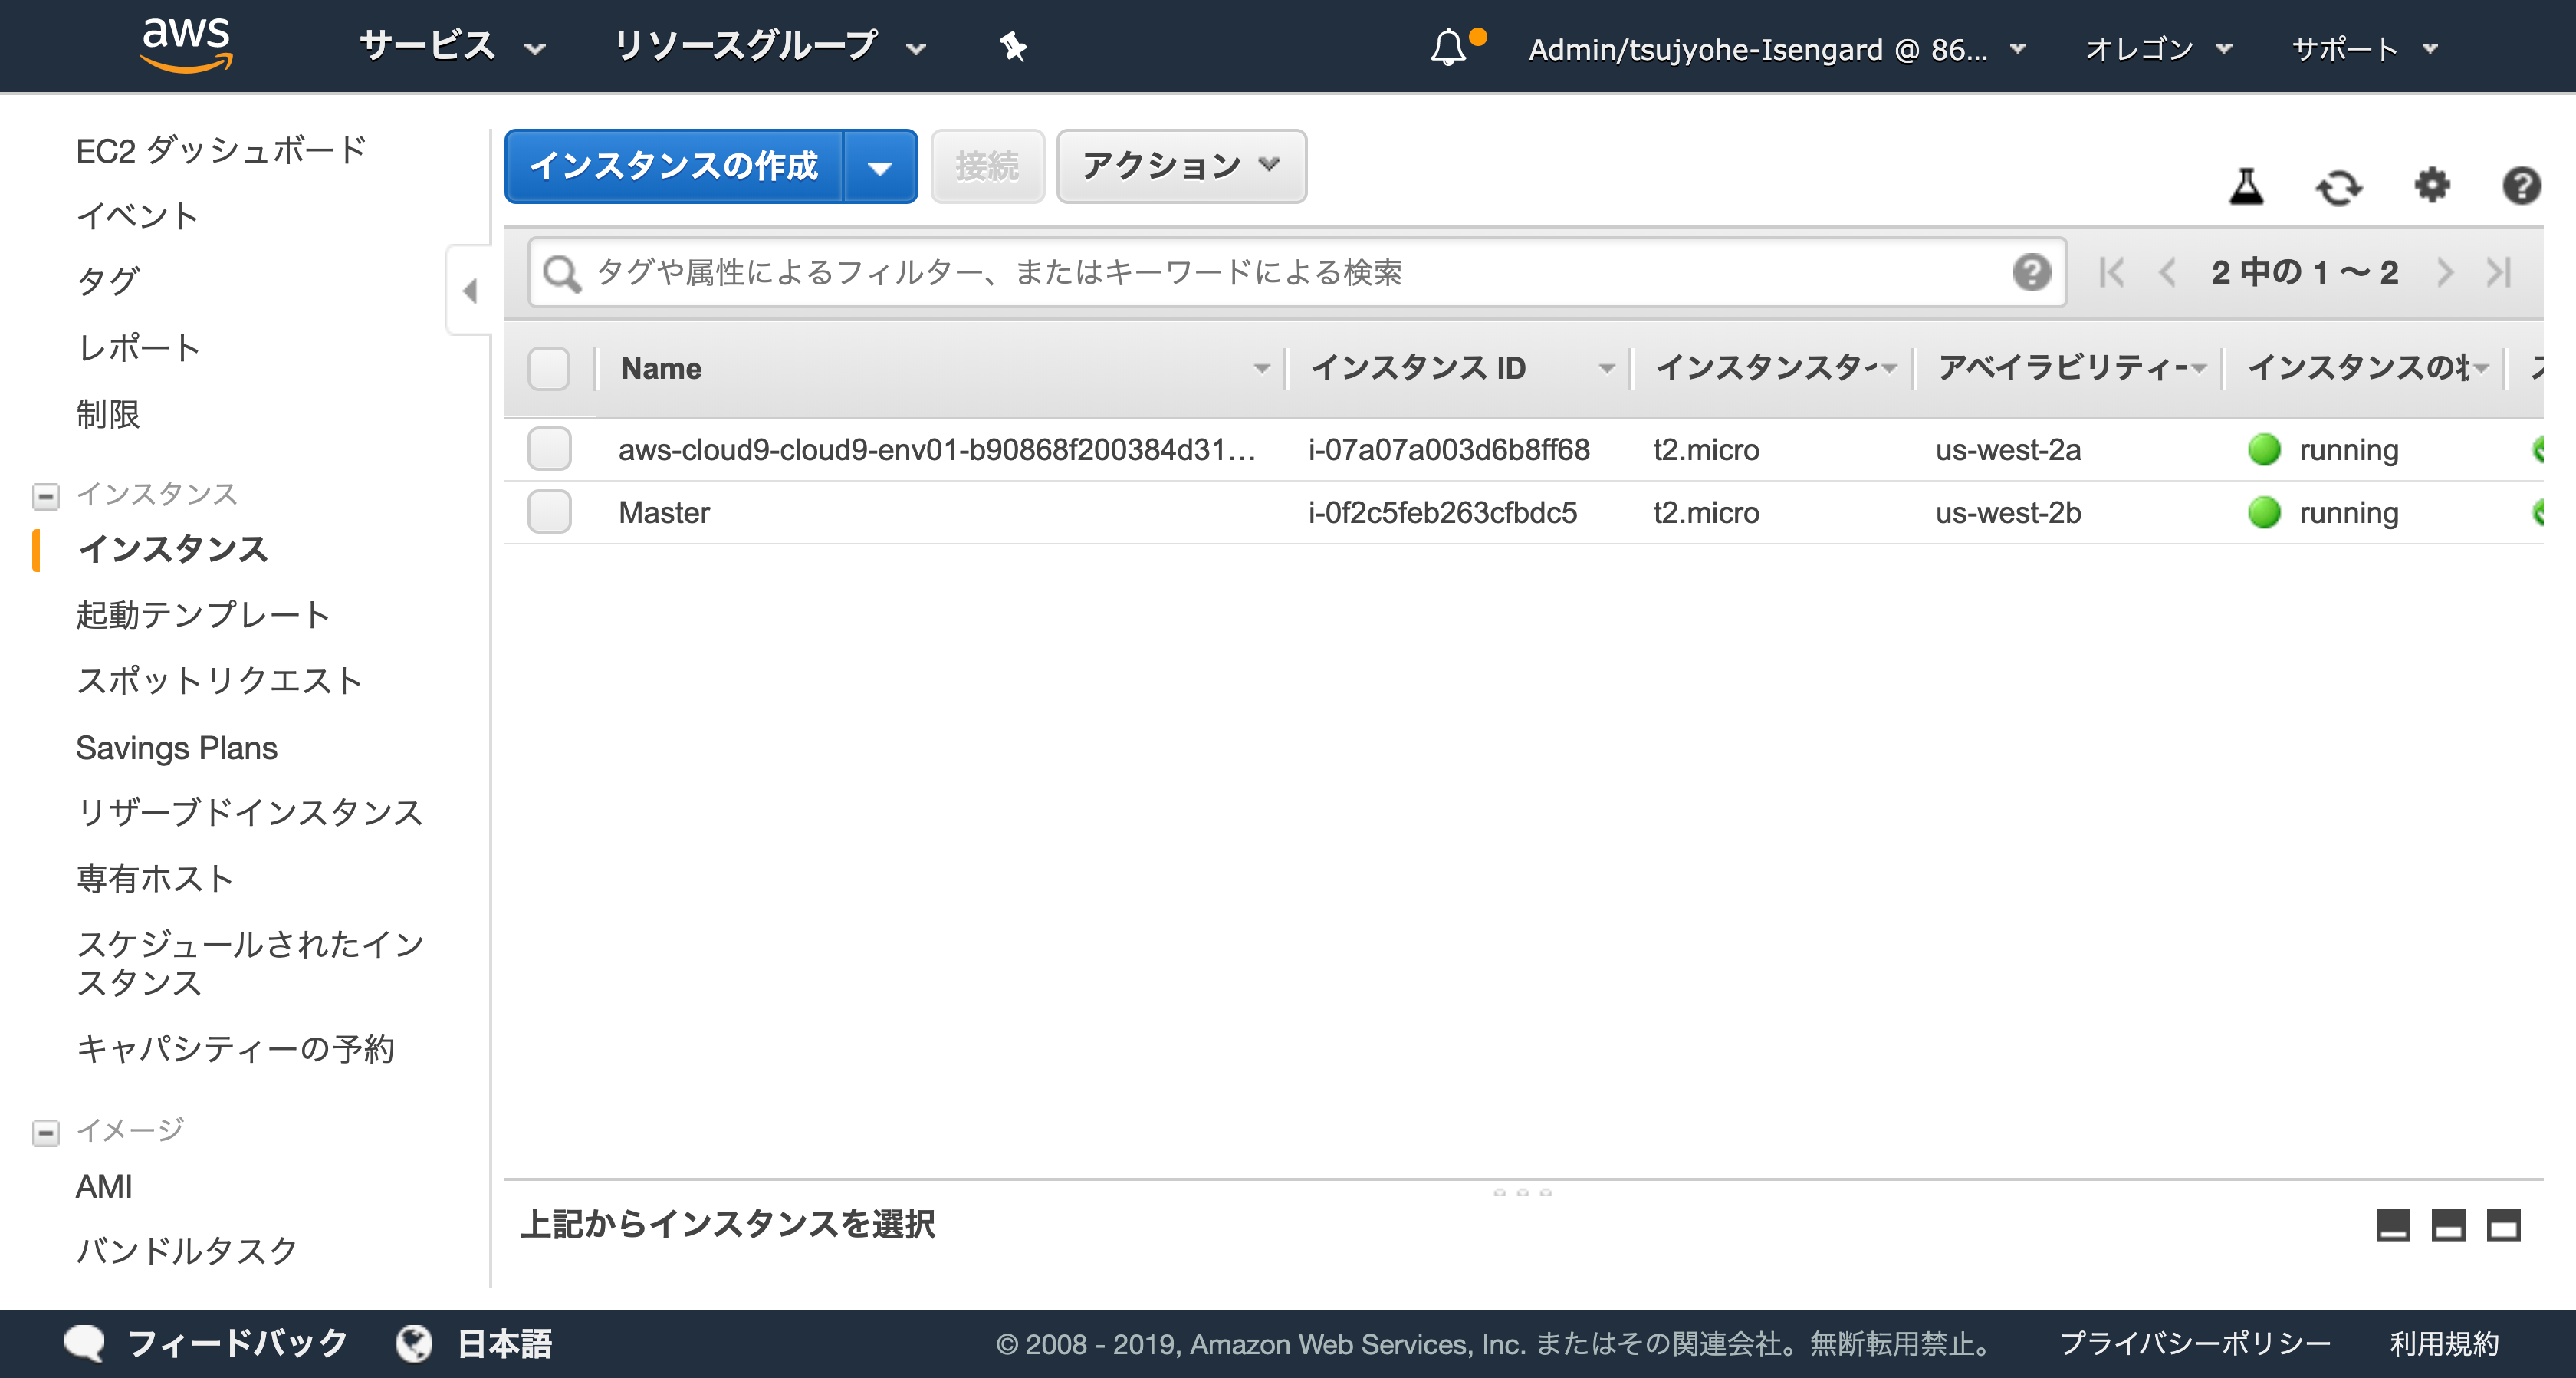Open イベント in sidebar
Image resolution: width=2576 pixels, height=1378 pixels.
click(x=138, y=216)
